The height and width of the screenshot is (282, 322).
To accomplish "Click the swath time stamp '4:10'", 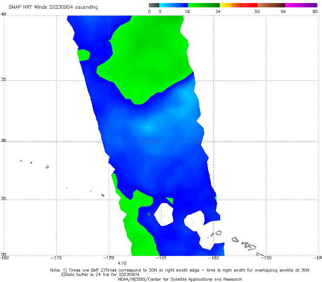I will coord(122,263).
